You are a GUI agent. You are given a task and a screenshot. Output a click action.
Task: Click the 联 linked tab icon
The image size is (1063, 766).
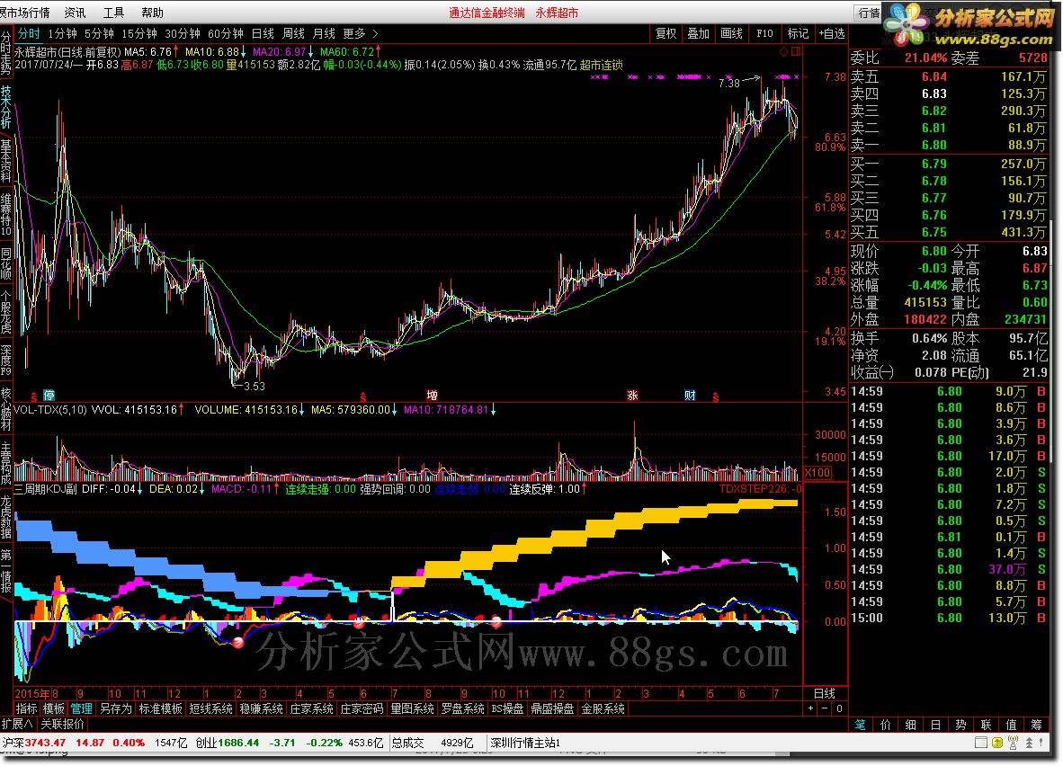(986, 725)
